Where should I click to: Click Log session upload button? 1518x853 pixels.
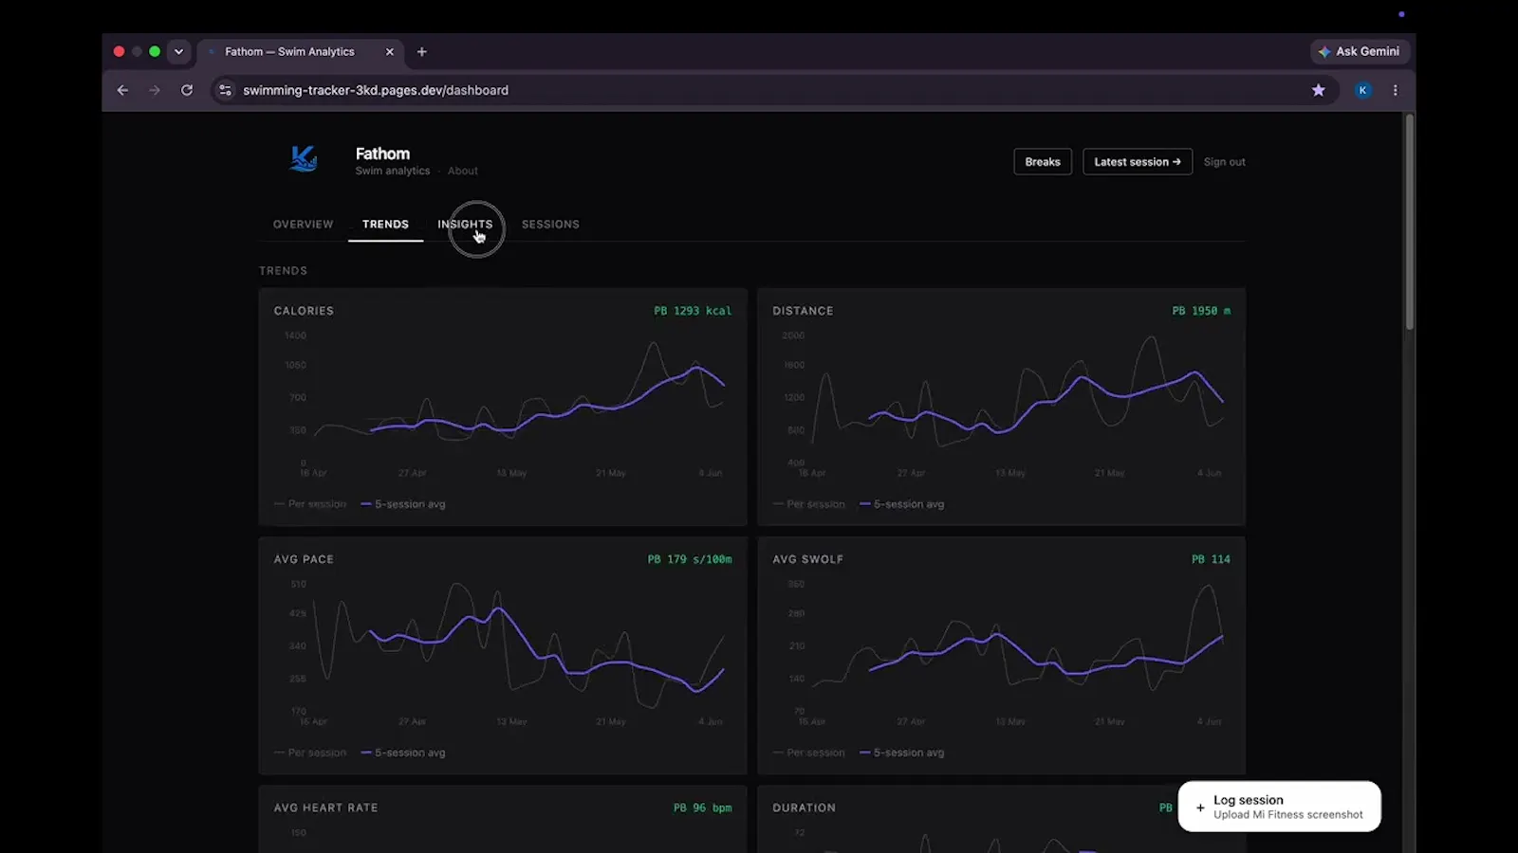[x=1279, y=807]
